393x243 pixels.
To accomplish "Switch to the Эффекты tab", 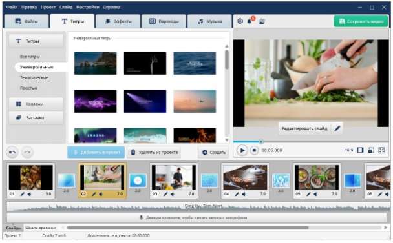I will 118,21.
